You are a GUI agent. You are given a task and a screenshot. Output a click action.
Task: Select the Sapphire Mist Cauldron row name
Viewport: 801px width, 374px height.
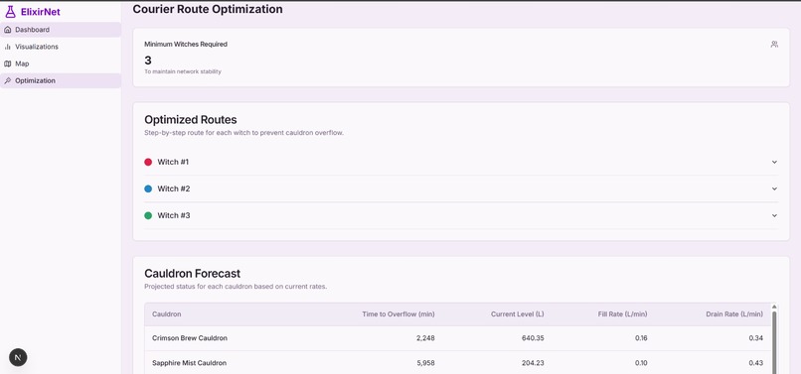189,363
